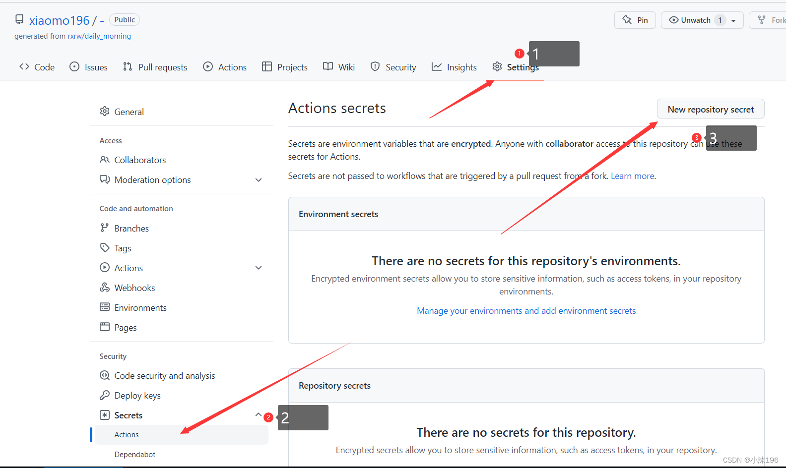Click the Fork icon
The height and width of the screenshot is (468, 786).
[x=762, y=20]
